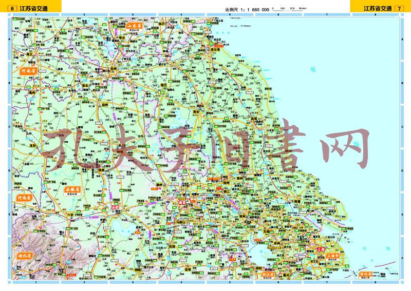Viewport: 411px width, 291px height.
Task: Select the orange 山东省 province badge
Action: (134, 25)
